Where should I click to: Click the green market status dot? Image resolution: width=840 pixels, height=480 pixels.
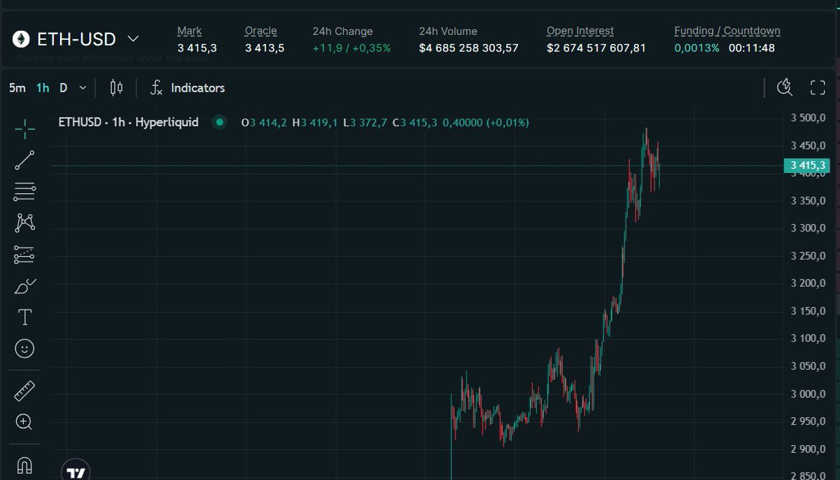tap(220, 122)
